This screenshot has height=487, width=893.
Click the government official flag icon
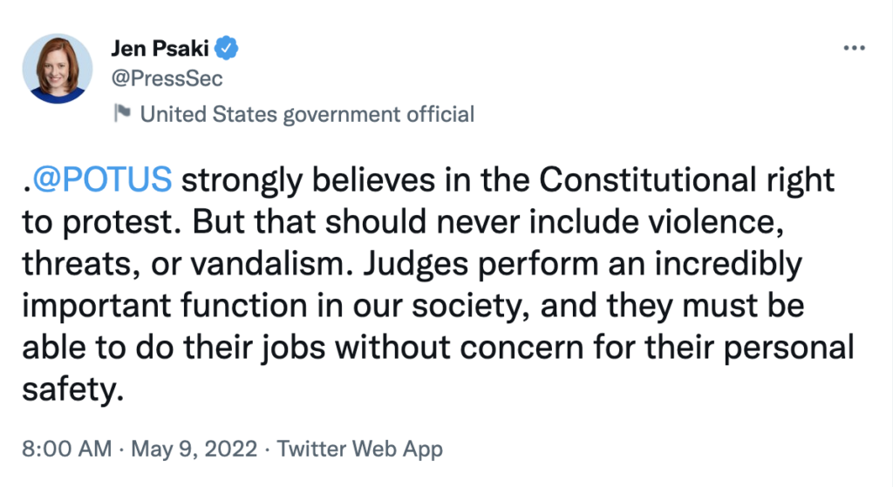(121, 113)
